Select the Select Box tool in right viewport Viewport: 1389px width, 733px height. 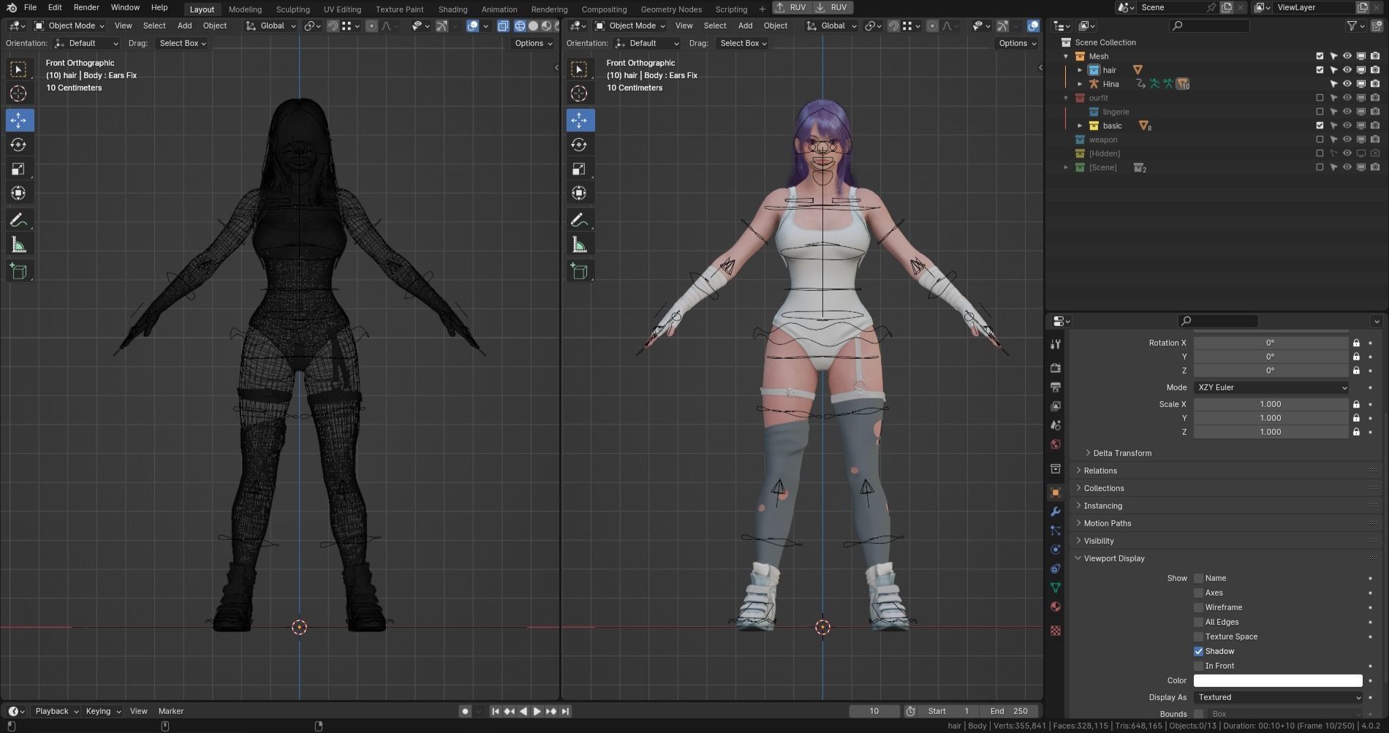580,69
